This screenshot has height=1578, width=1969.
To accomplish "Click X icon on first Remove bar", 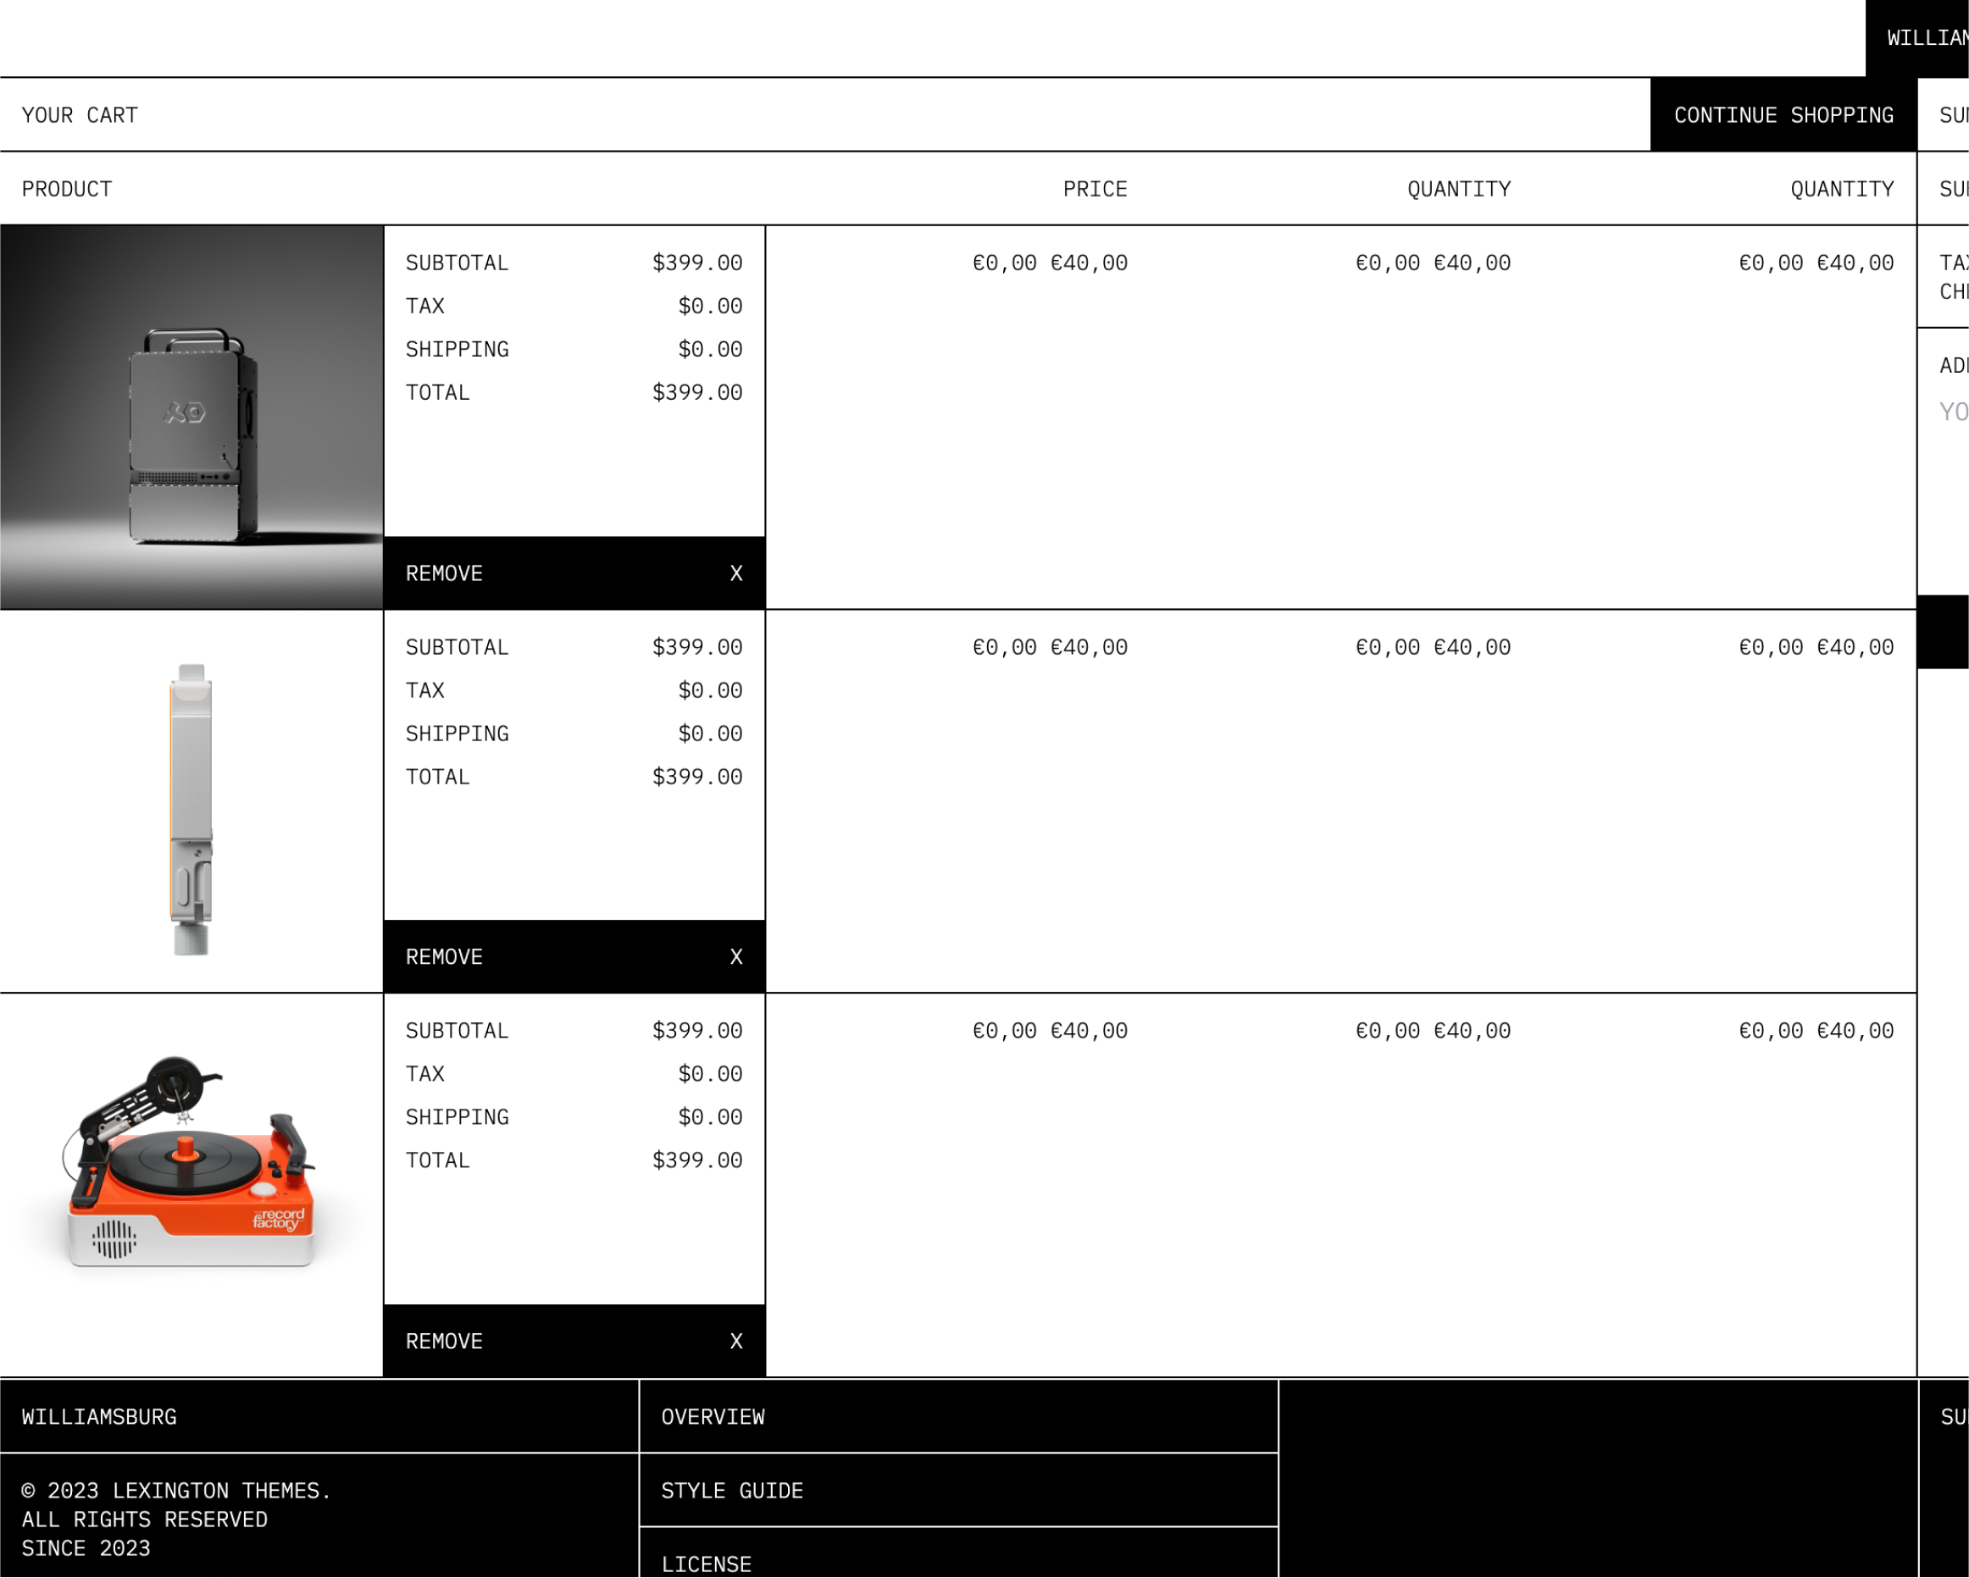I will 736,573.
